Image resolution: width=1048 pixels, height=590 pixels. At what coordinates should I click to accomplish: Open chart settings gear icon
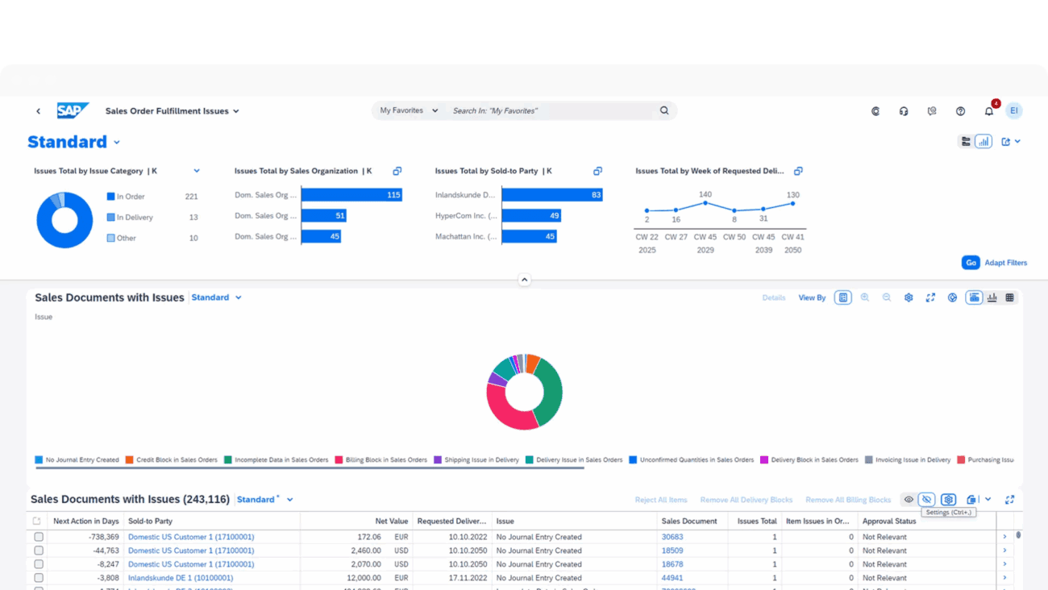coord(909,297)
